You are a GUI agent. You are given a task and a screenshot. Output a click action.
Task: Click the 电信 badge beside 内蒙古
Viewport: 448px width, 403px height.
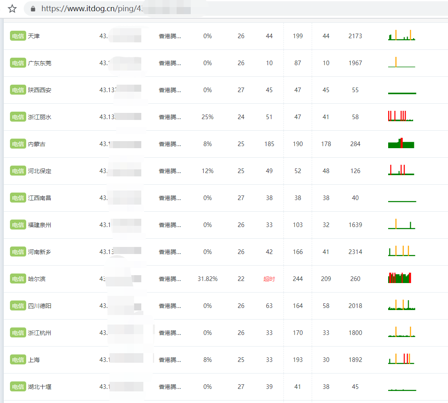18,144
